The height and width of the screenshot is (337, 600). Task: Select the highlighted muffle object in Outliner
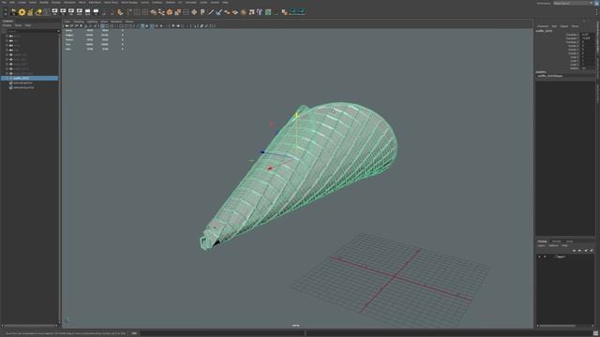29,78
